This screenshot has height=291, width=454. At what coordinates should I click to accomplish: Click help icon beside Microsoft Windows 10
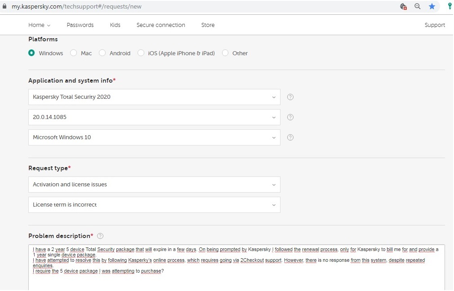[290, 137]
